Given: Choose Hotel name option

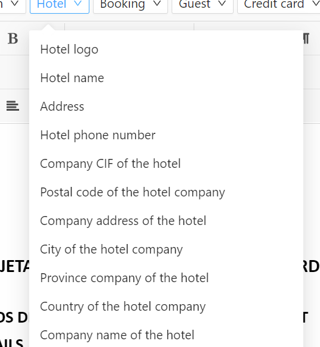Looking at the screenshot, I should 166,78.
